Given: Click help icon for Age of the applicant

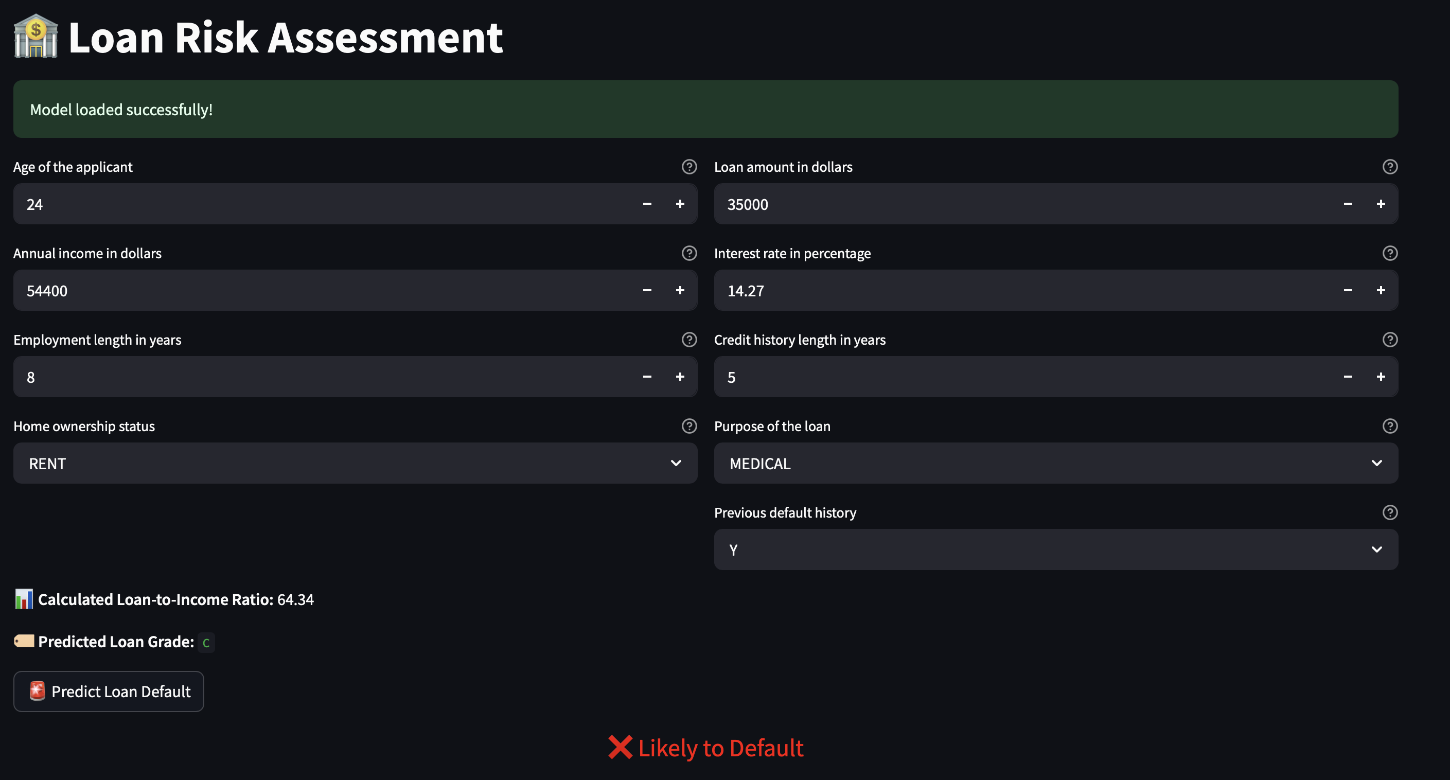Looking at the screenshot, I should pos(689,167).
